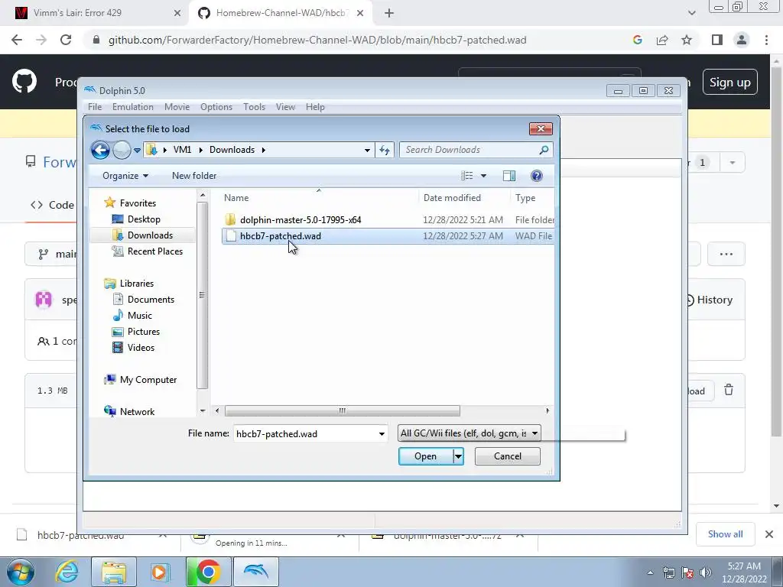Open dialog help via question mark icon
This screenshot has width=783, height=587.
536,176
